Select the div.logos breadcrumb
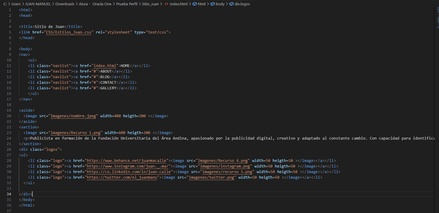Image resolution: width=439 pixels, height=213 pixels. [x=242, y=4]
